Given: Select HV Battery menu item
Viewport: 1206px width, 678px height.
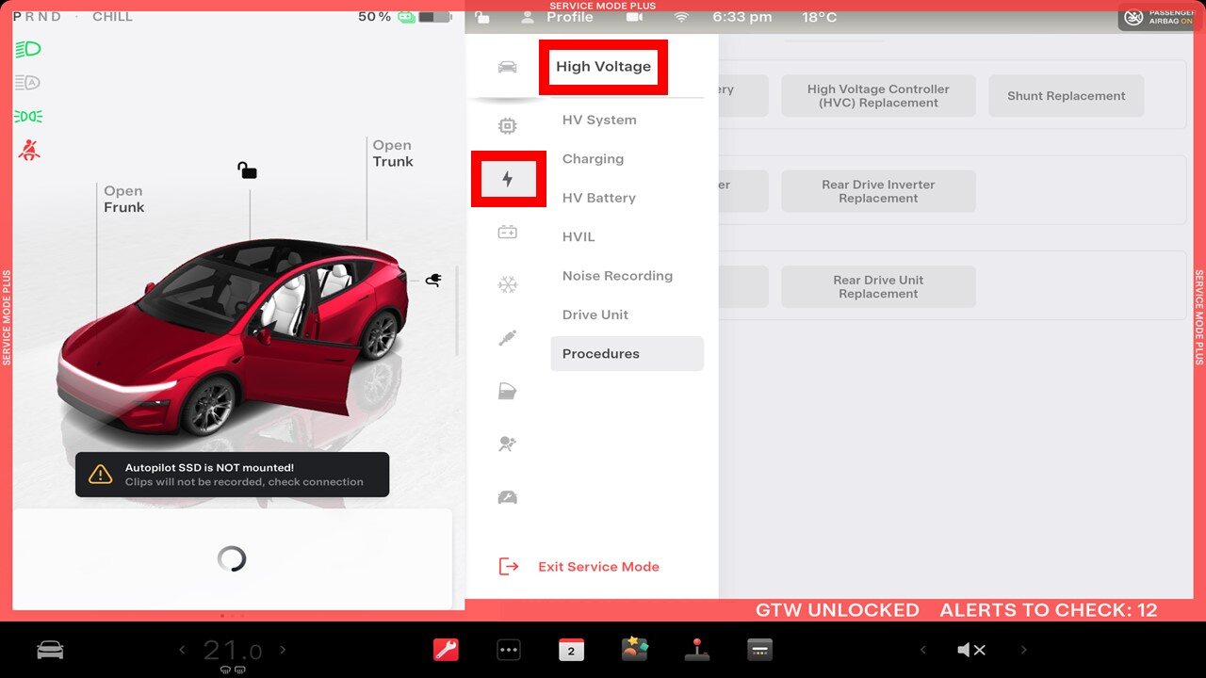Looking at the screenshot, I should click(x=599, y=198).
